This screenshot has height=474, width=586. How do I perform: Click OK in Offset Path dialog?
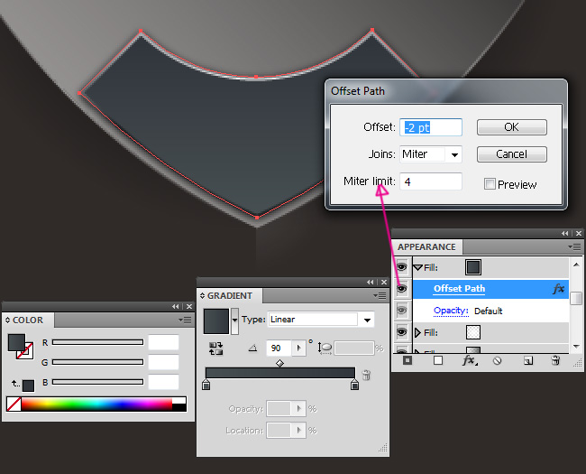click(x=511, y=127)
